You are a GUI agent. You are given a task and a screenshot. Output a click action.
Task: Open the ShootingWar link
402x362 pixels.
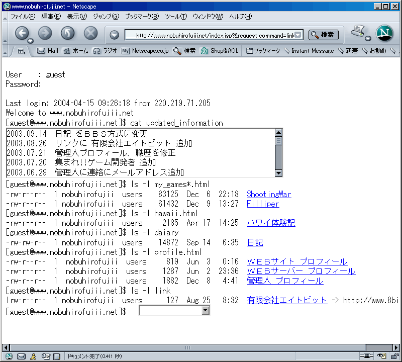[x=269, y=194]
